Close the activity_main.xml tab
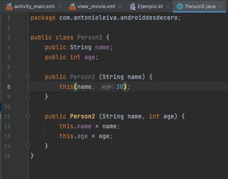This screenshot has height=179, width=228. coord(60,6)
